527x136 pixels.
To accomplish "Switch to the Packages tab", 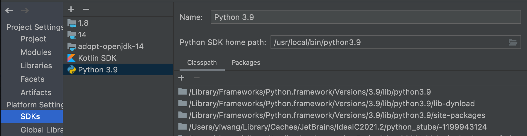I will pyautogui.click(x=246, y=63).
